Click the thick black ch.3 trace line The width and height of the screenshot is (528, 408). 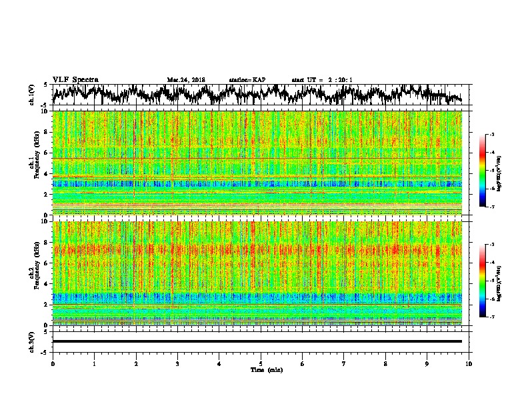tap(257, 341)
